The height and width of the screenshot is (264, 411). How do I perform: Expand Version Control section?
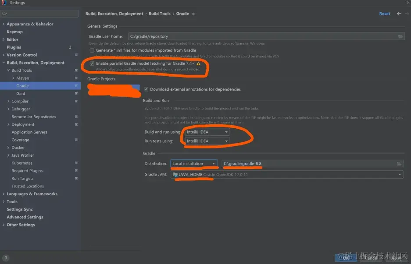point(4,55)
